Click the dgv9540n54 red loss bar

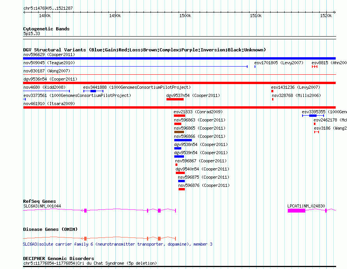tap(180, 173)
